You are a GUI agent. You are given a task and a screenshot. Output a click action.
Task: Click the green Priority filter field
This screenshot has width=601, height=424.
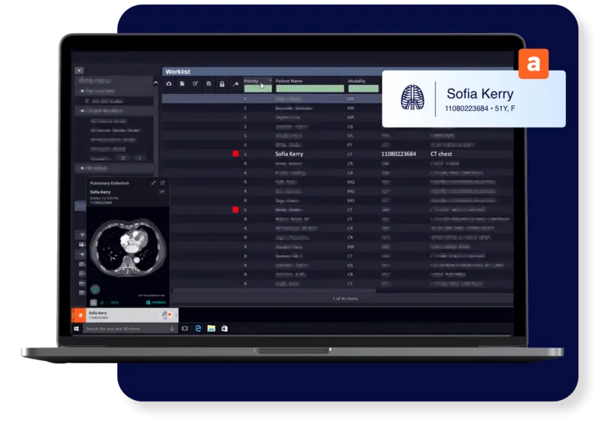(258, 89)
